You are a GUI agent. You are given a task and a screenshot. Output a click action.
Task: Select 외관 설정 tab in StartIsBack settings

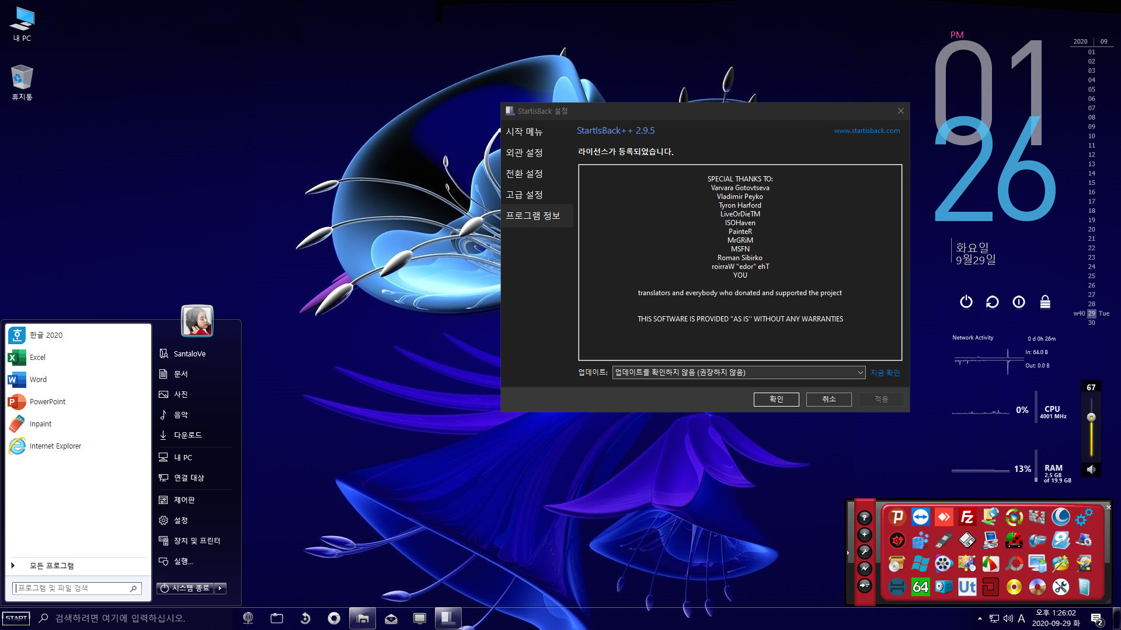(x=524, y=153)
